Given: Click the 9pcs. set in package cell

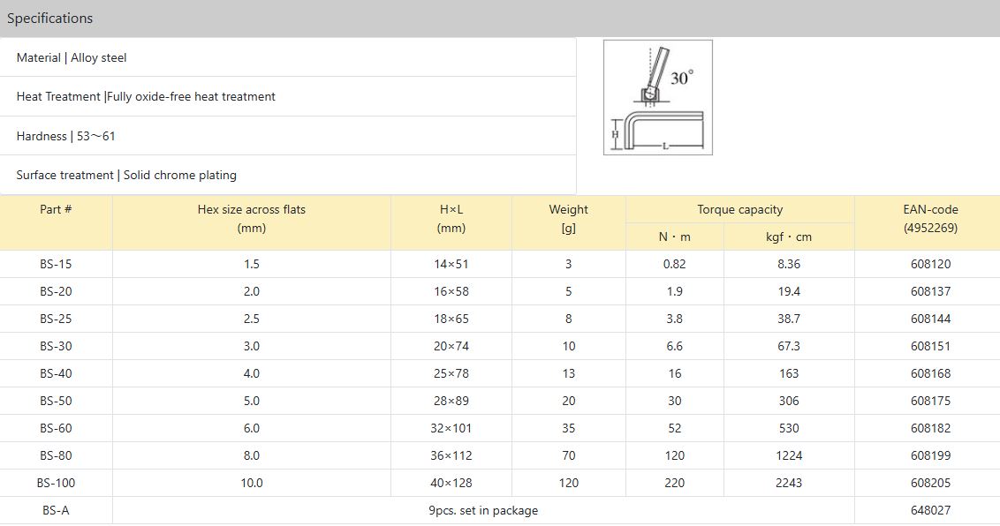Looking at the screenshot, I should [x=482, y=510].
